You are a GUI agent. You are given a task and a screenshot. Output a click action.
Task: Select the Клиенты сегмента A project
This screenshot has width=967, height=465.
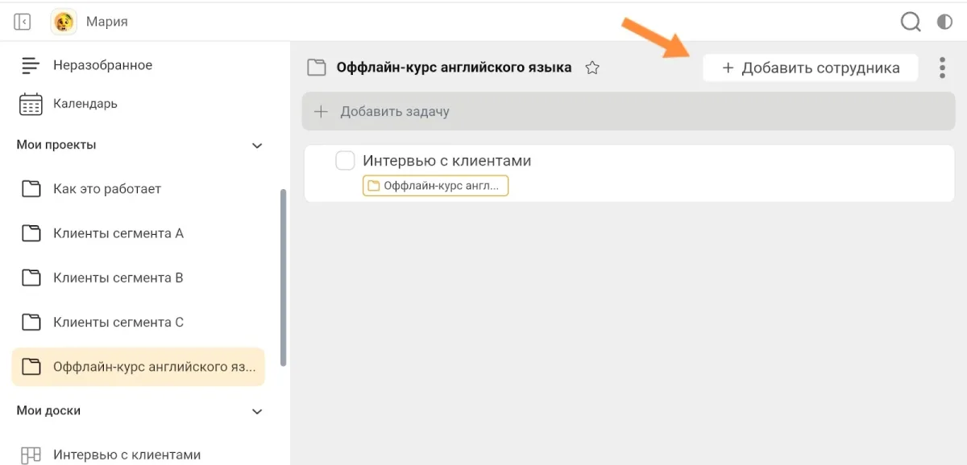coord(118,233)
